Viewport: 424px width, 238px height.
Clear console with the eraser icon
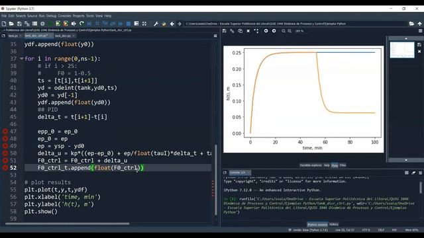click(x=413, y=173)
